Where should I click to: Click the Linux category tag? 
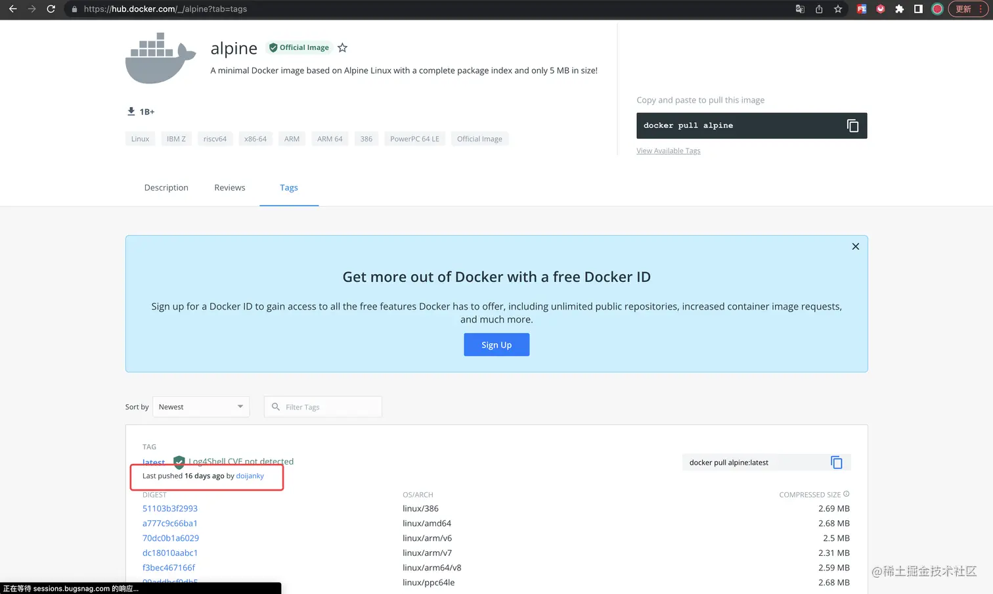point(140,139)
